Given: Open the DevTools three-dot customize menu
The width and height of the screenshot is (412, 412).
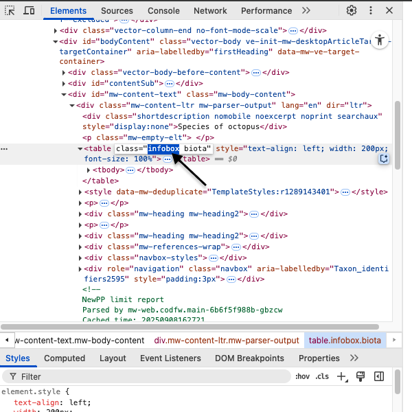Looking at the screenshot, I should (x=371, y=10).
